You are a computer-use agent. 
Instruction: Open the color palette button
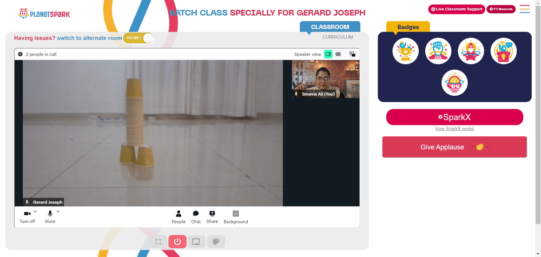[216, 241]
